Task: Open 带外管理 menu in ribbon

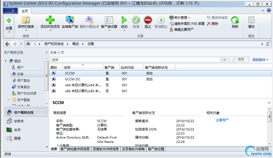Action: (180, 18)
